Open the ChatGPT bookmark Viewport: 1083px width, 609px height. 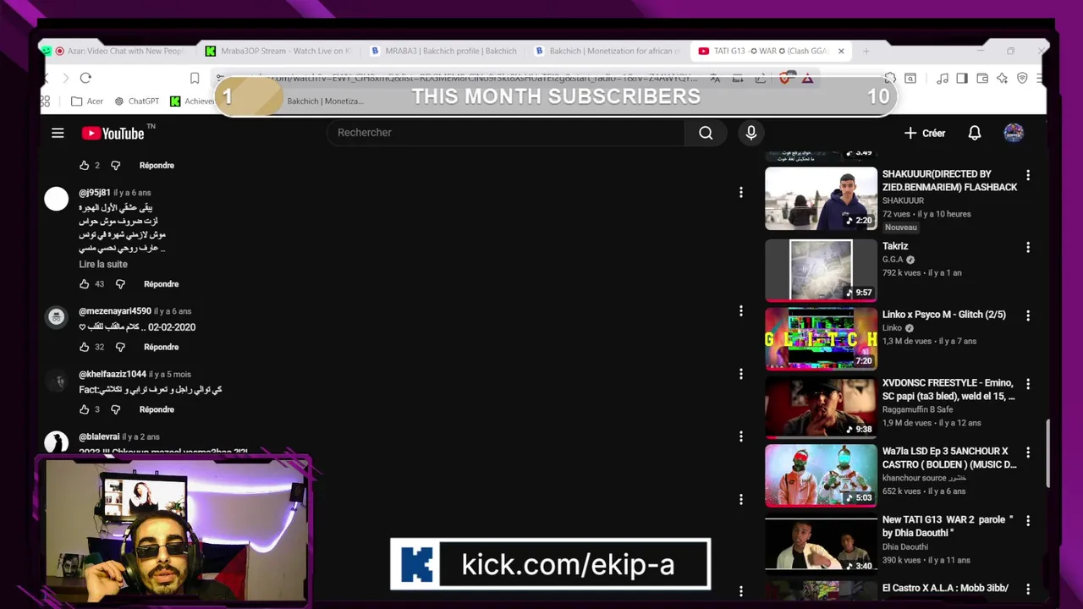(136, 101)
